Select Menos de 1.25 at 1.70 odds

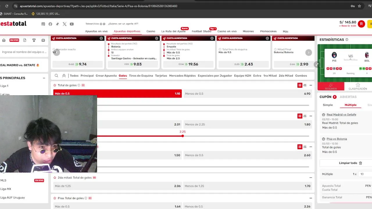click(248, 186)
